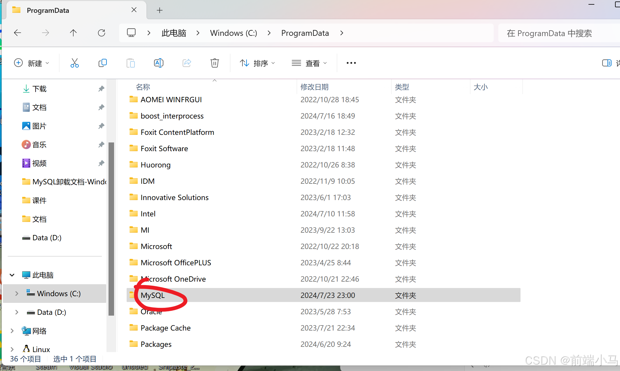Navigate back with the left arrow
620x371 pixels.
tap(18, 33)
